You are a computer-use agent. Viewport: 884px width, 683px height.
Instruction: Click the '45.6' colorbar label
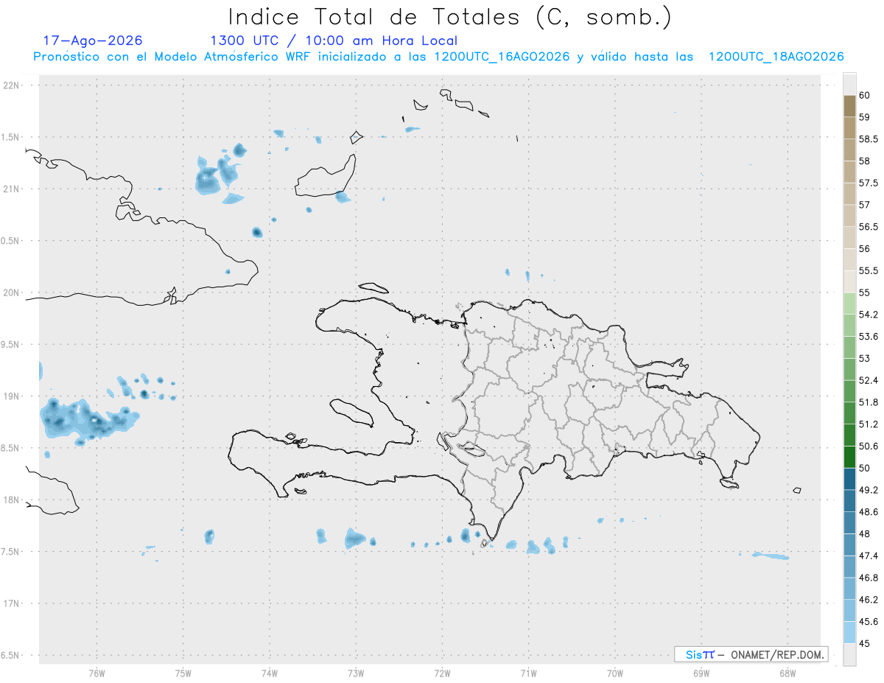[x=869, y=622]
